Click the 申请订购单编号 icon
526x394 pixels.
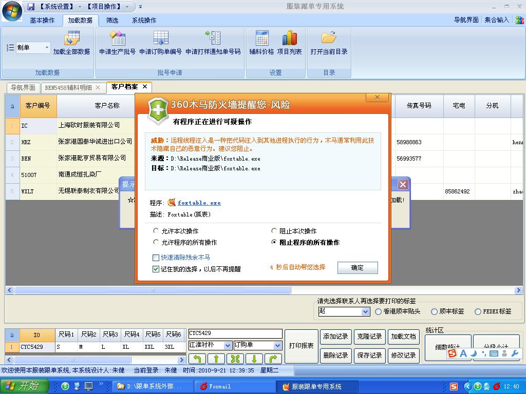161,38
